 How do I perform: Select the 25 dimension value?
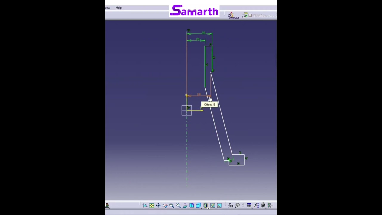tap(198, 39)
